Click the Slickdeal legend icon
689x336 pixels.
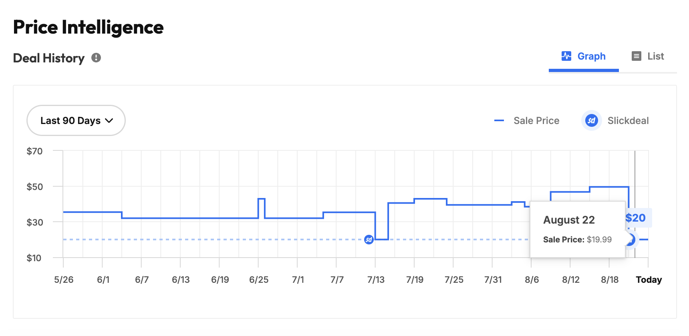tap(591, 120)
